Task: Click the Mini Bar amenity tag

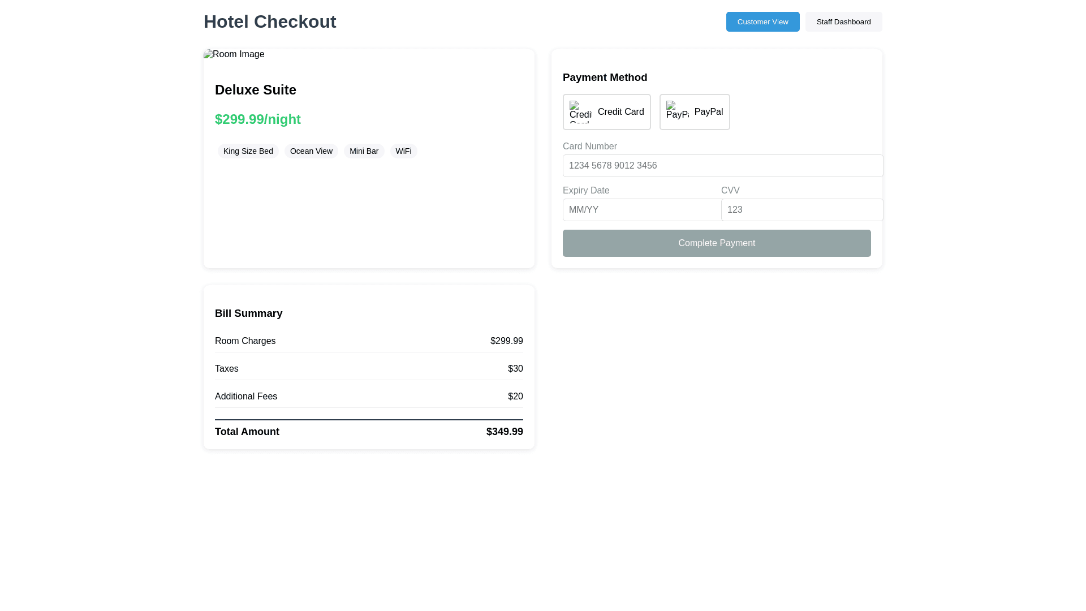Action: 364,151
